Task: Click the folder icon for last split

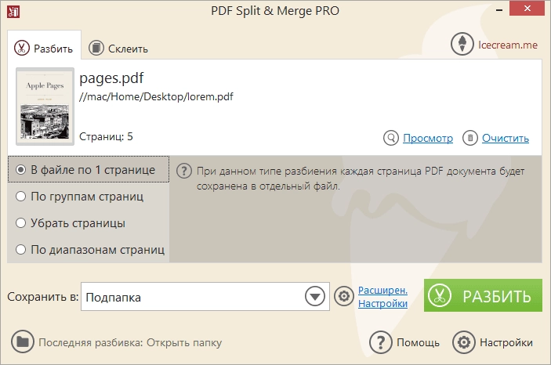Action: pyautogui.click(x=23, y=342)
